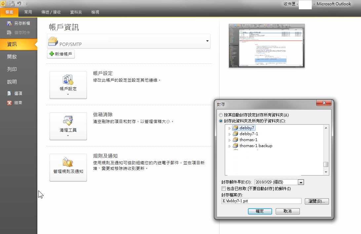
Task: Open the 封存郵件早於 date dropdown
Action: tap(301, 182)
